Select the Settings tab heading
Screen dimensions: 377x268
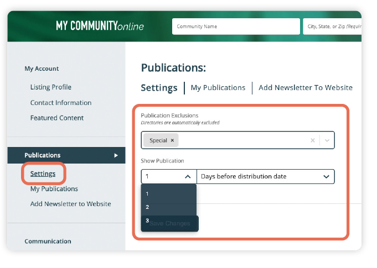click(x=158, y=88)
